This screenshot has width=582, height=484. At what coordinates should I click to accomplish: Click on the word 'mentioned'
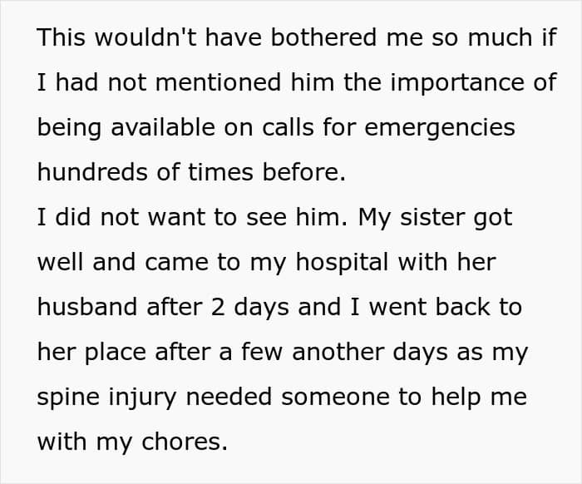218,82
